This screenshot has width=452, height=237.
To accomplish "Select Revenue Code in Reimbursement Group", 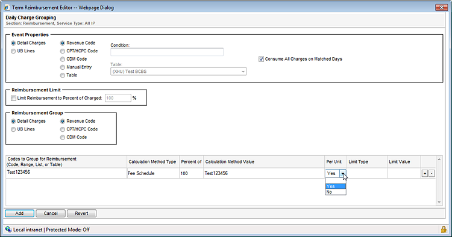I will click(63, 122).
